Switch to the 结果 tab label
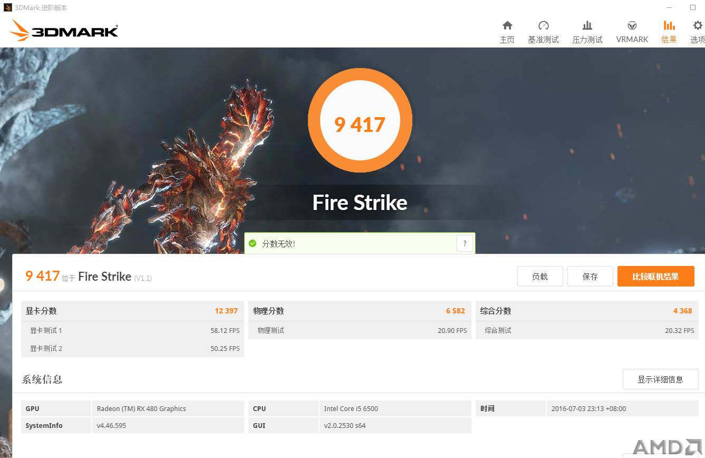 click(x=669, y=40)
